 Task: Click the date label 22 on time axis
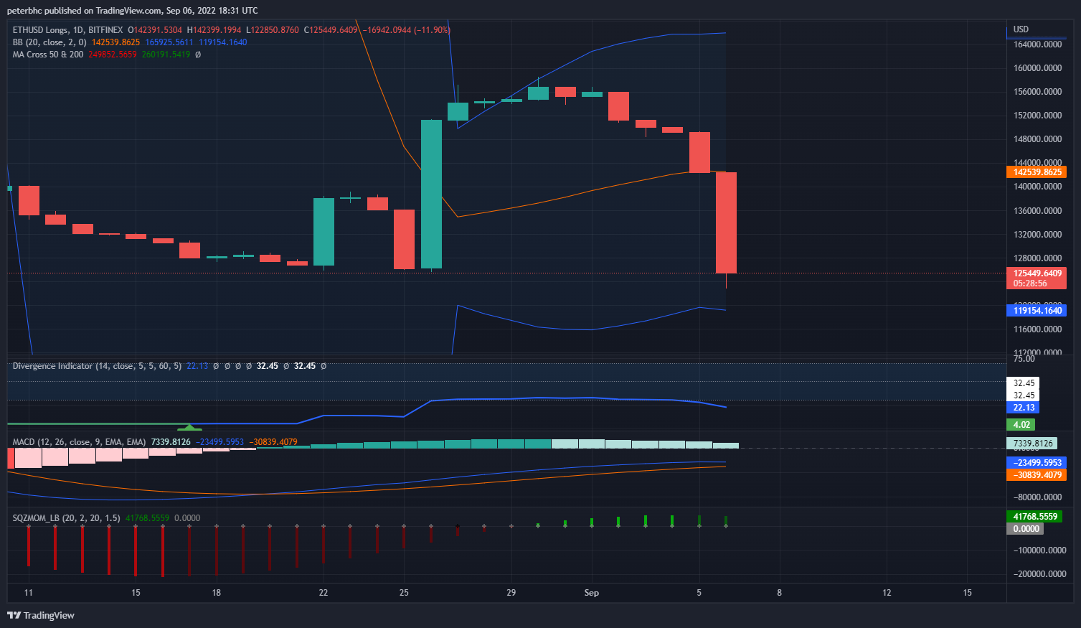(324, 593)
